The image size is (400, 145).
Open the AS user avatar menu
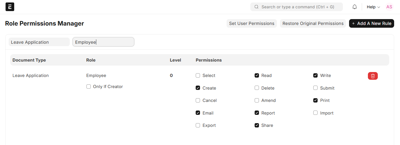pyautogui.click(x=389, y=7)
